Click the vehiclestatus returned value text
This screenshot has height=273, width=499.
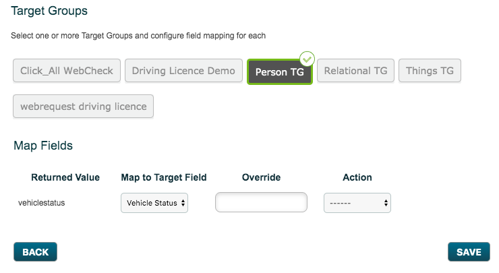(41, 203)
